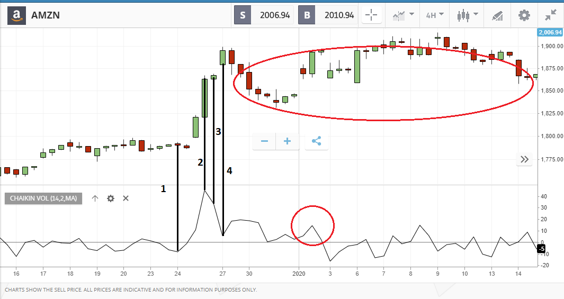The width and height of the screenshot is (564, 299).
Task: Remove the Chaikin Vol indicator
Action: pos(126,198)
